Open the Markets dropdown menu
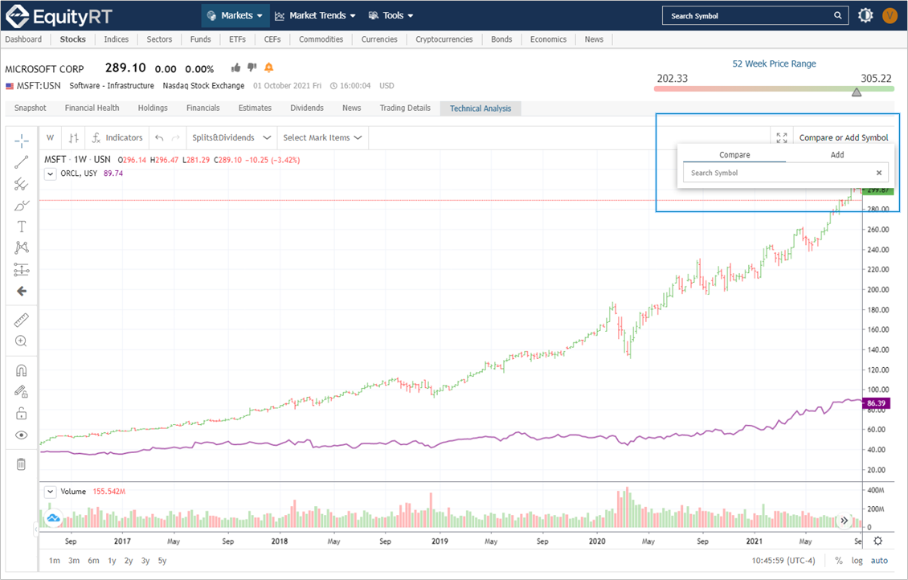Screen dimensions: 908x580 (x=235, y=15)
